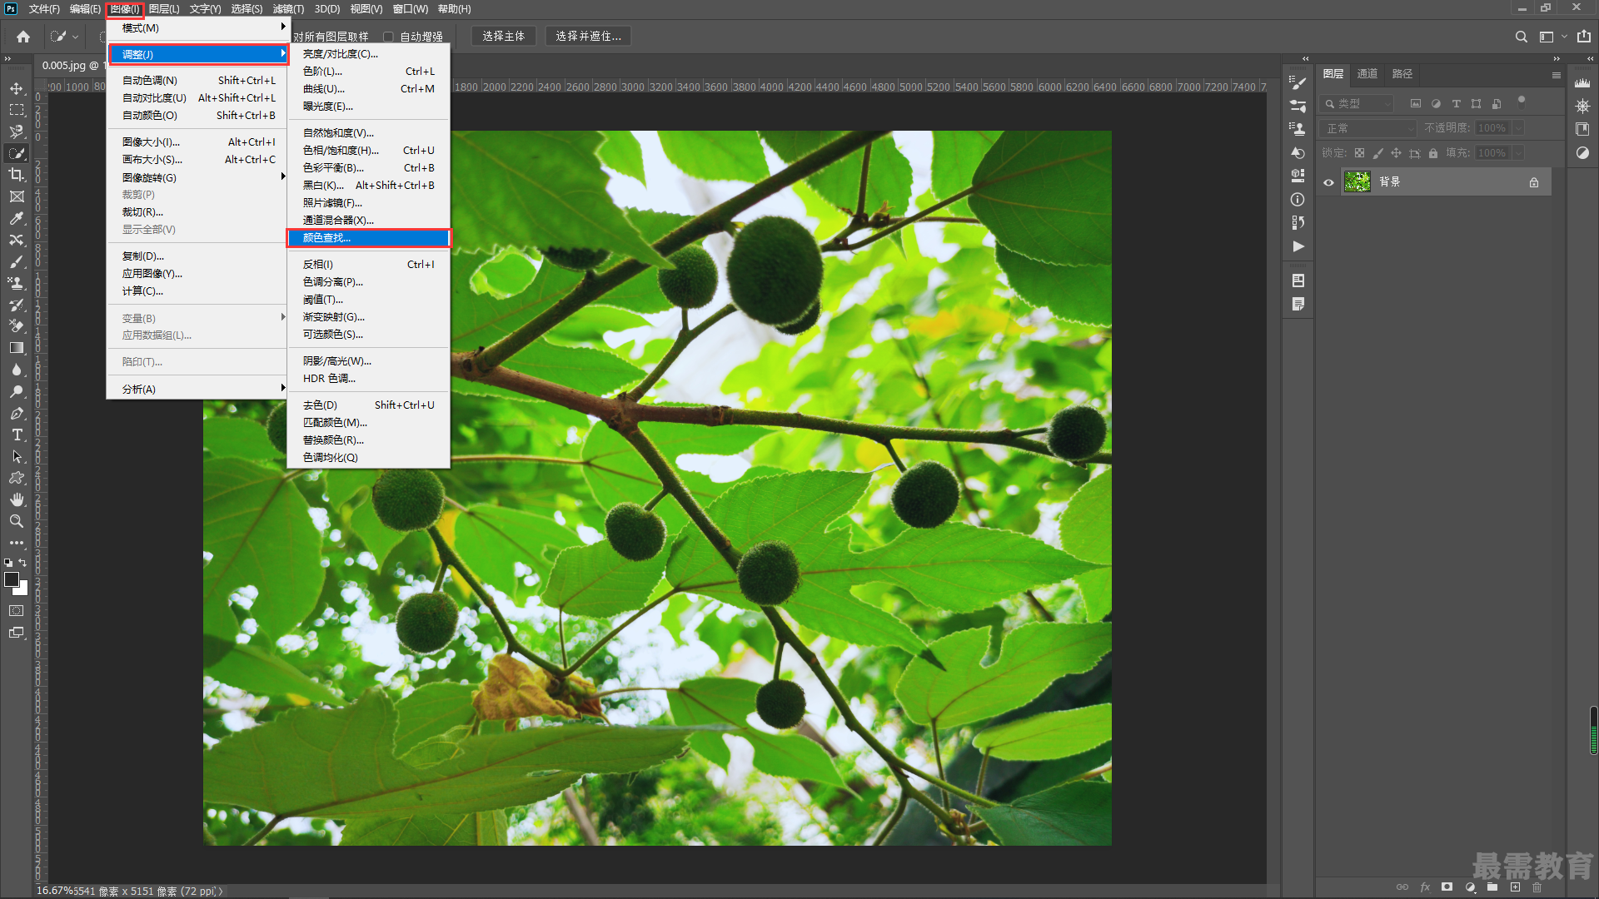Open the Navigator panel icon
The image size is (1599, 899).
(1582, 106)
